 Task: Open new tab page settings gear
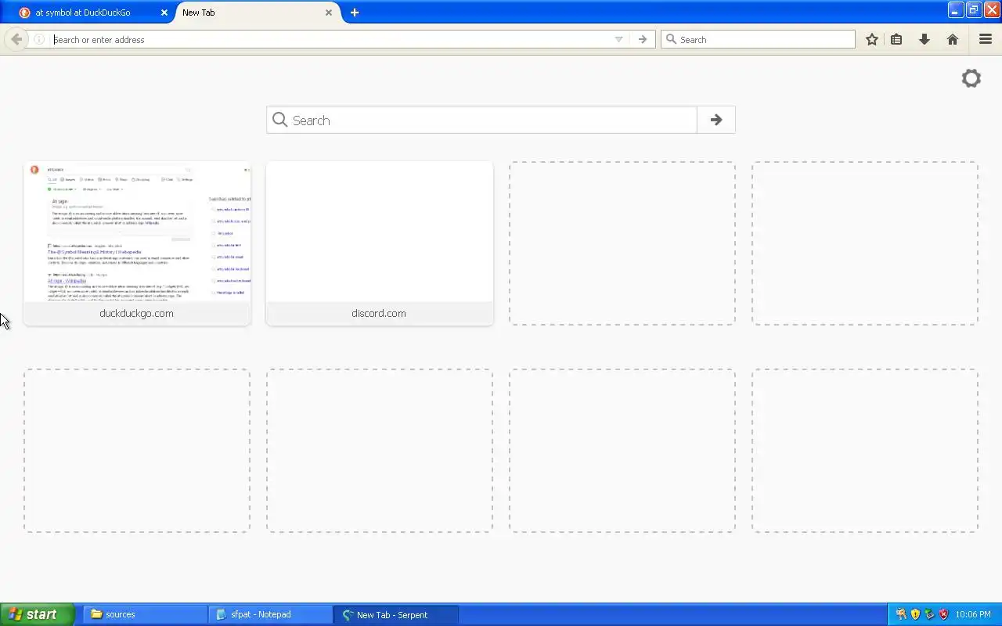[971, 78]
